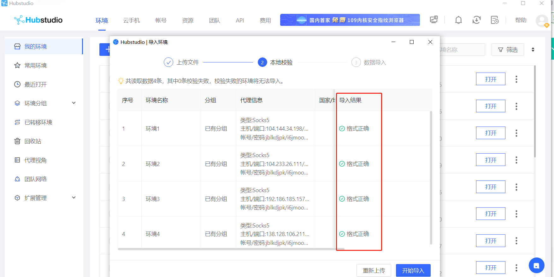Click the 上传文件 completed step circle
This screenshot has width=554, height=277.
coord(168,62)
